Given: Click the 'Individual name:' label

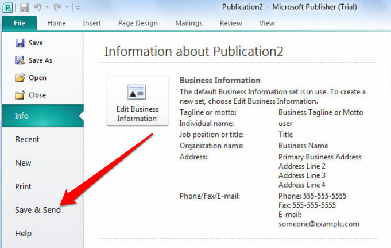Looking at the screenshot, I should point(207,124).
